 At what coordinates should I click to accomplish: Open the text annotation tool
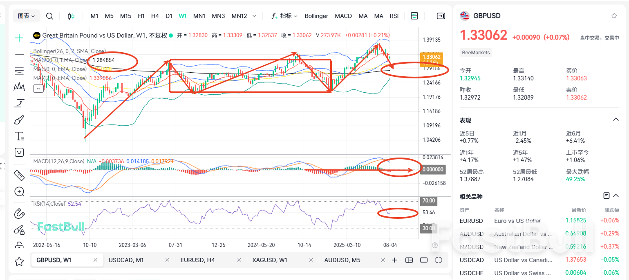click(19, 136)
